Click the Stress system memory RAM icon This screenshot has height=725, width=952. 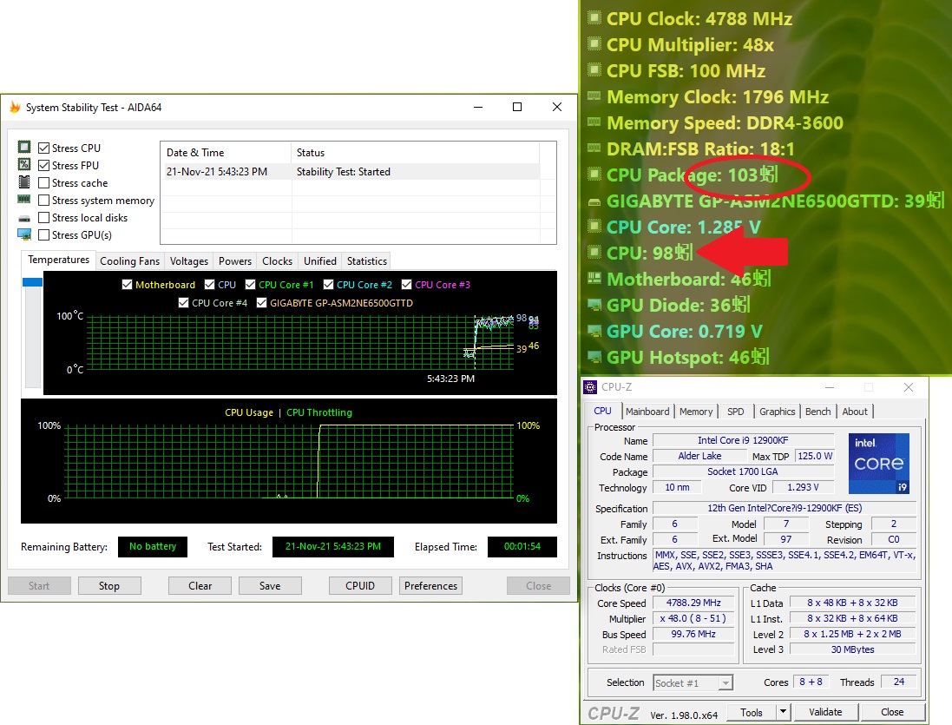(24, 199)
